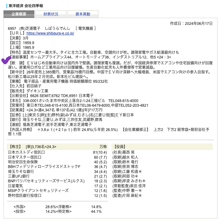Click officer (取締)工藤 和直
This screenshot has height=220, width=220.
(127, 171)
